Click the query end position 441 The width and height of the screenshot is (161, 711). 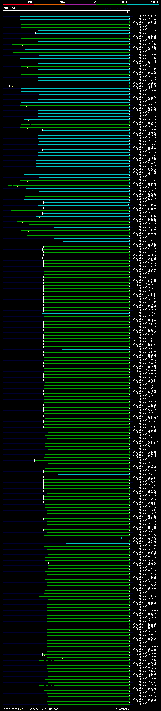[127, 12]
